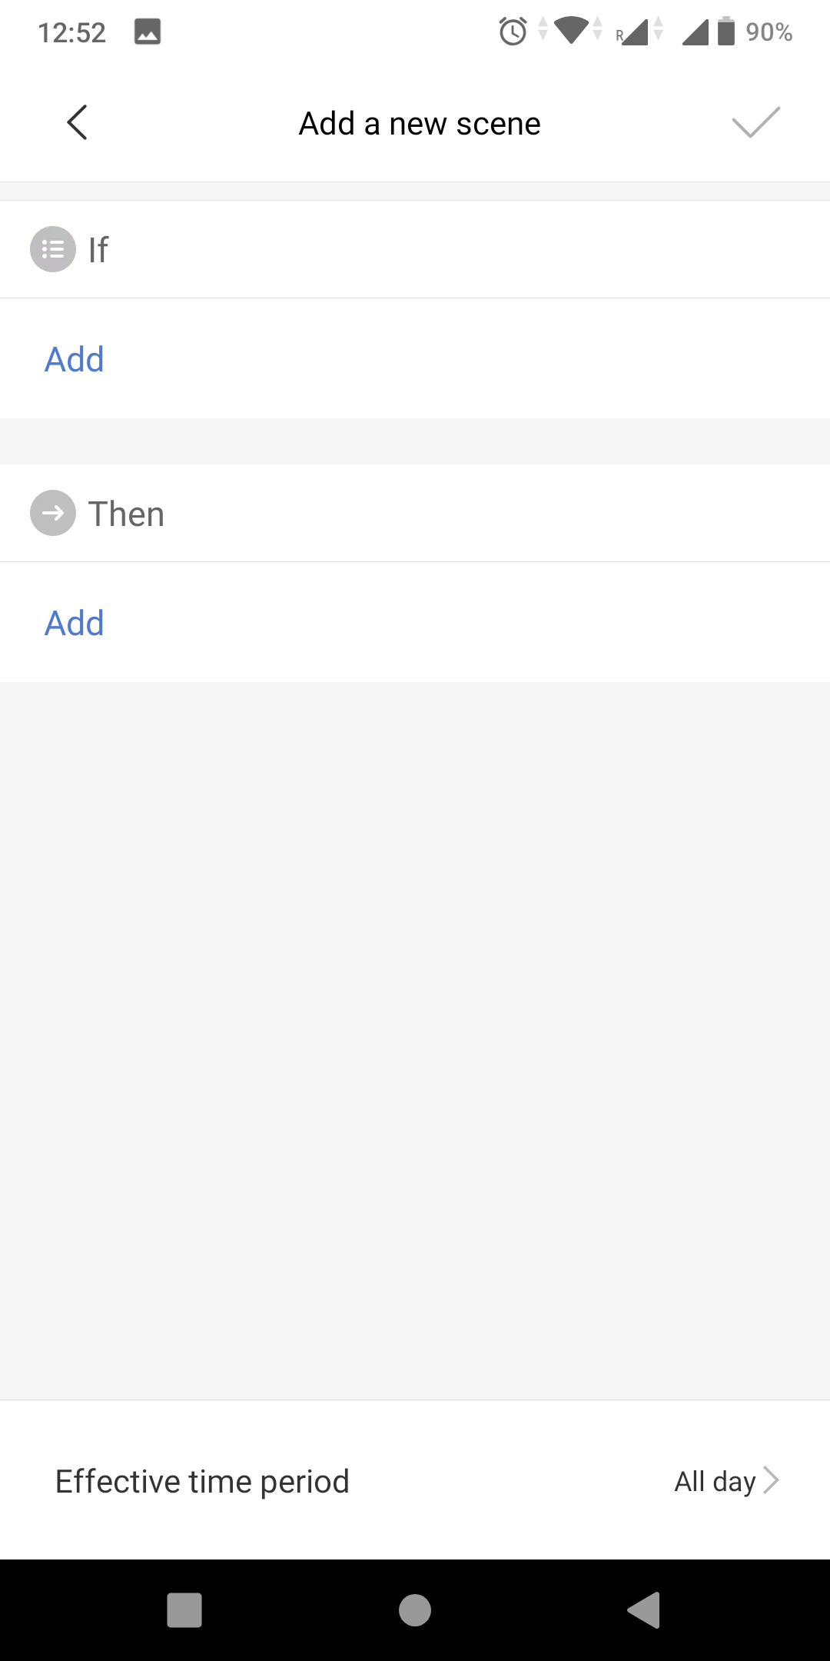Tap the If list icon
This screenshot has height=1661, width=830.
[53, 249]
